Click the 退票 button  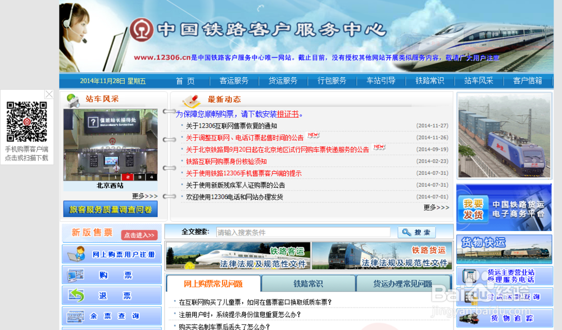click(112, 296)
